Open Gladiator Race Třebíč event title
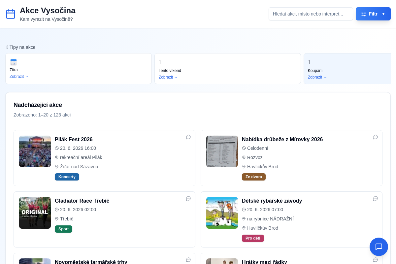This screenshot has width=396, height=264. tap(82, 201)
